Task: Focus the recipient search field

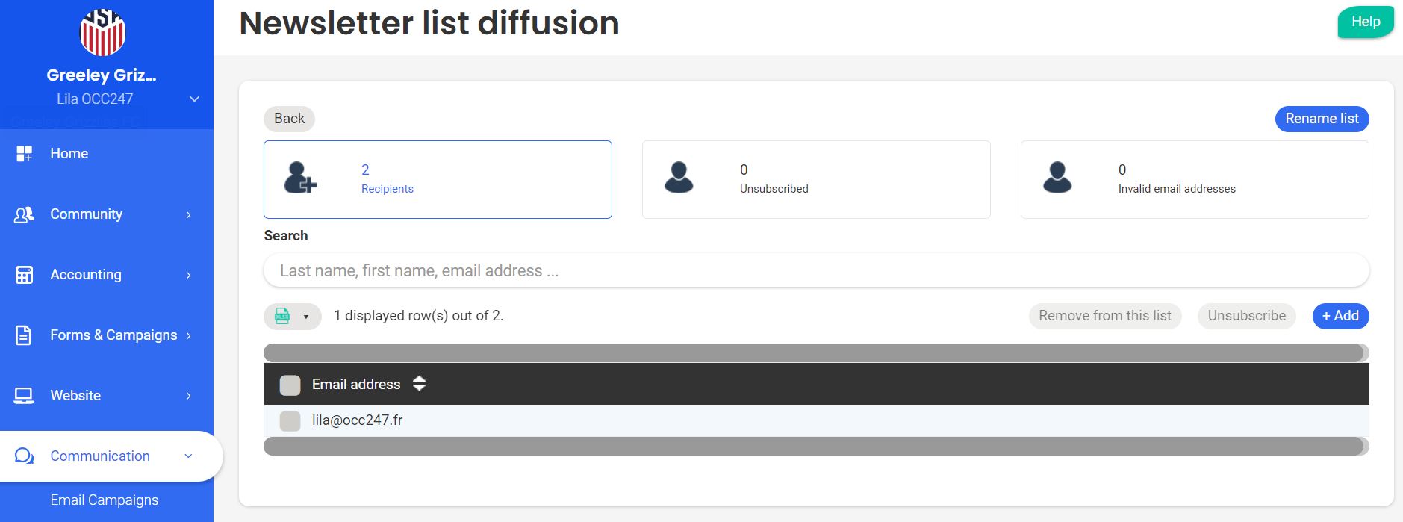Action: [816, 270]
